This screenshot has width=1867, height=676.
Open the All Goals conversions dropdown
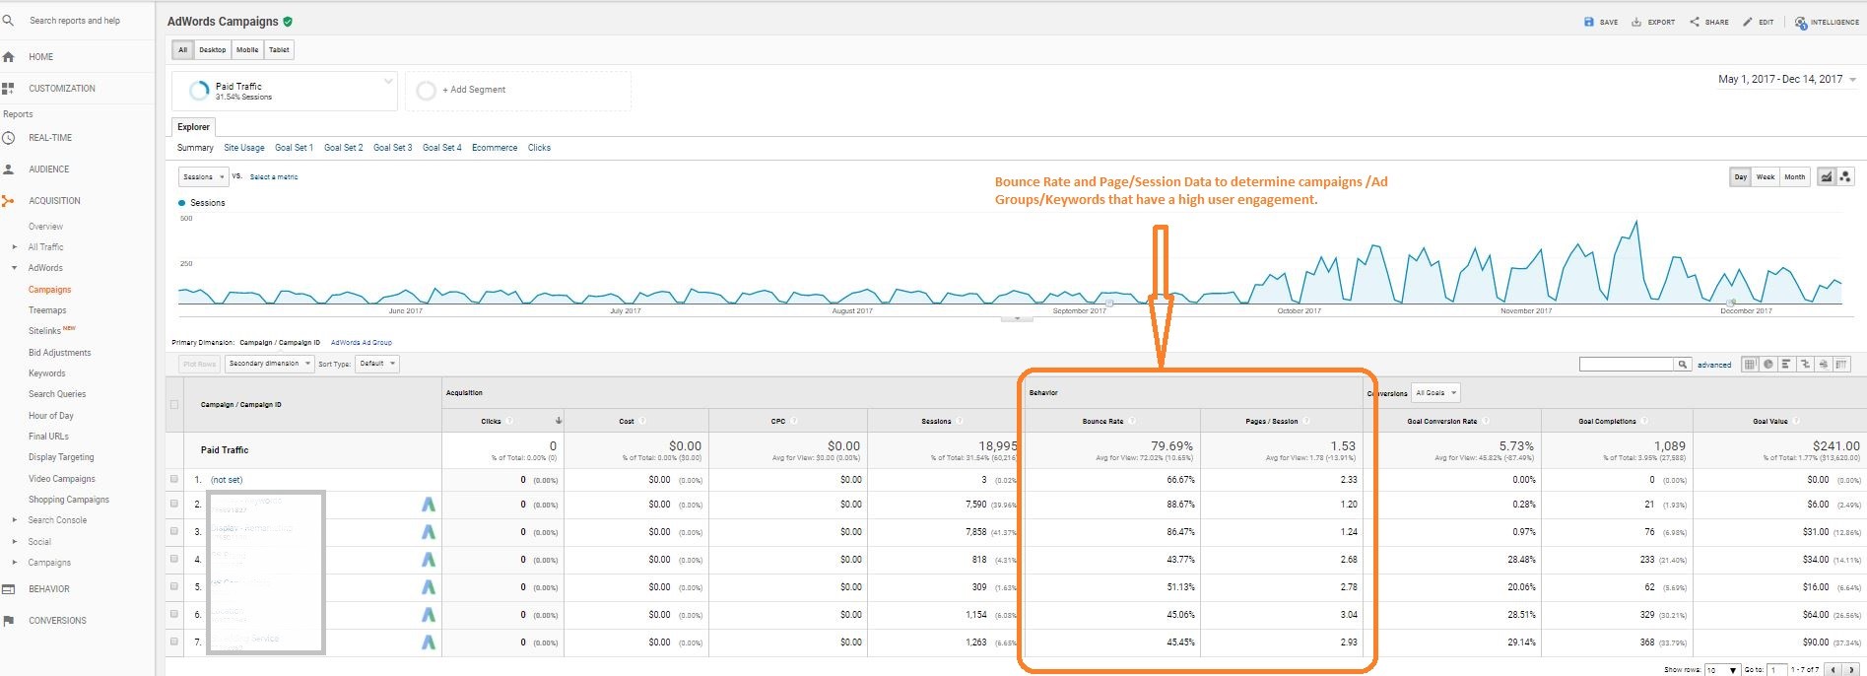click(x=1435, y=392)
